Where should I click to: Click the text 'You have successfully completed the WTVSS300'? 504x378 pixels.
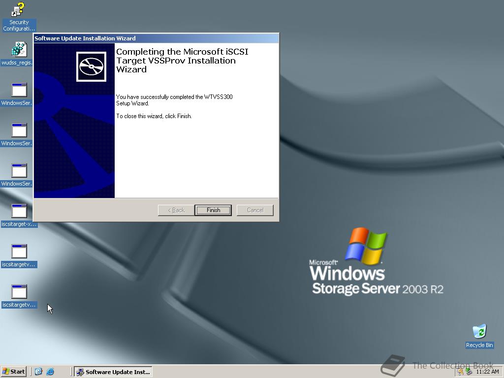[x=174, y=97]
